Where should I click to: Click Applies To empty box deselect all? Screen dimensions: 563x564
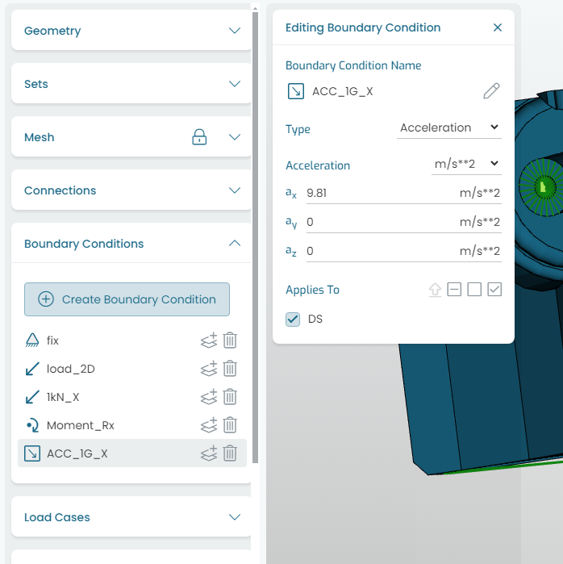[474, 290]
